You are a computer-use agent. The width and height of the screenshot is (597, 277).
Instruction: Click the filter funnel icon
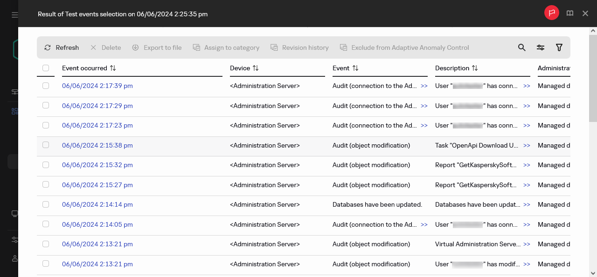click(559, 47)
